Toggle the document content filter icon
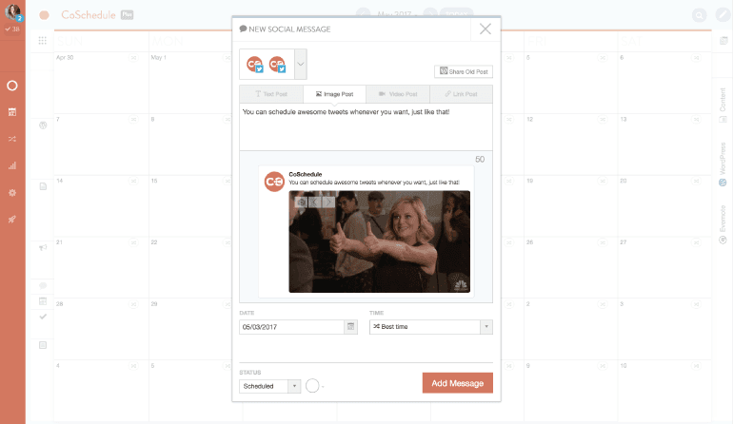This screenshot has width=733, height=424. click(43, 186)
